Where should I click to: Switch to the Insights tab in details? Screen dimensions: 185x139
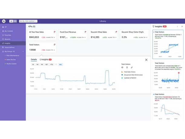point(45,60)
